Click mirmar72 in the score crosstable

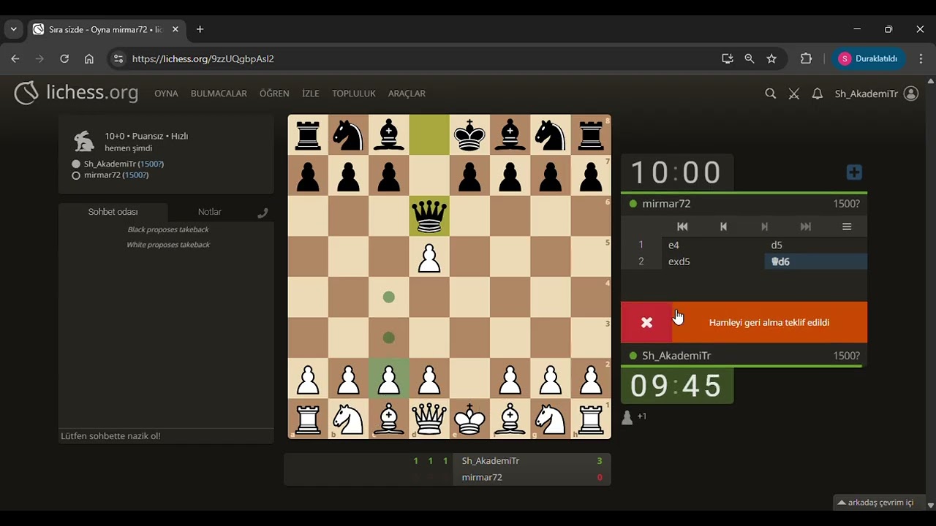coord(482,477)
